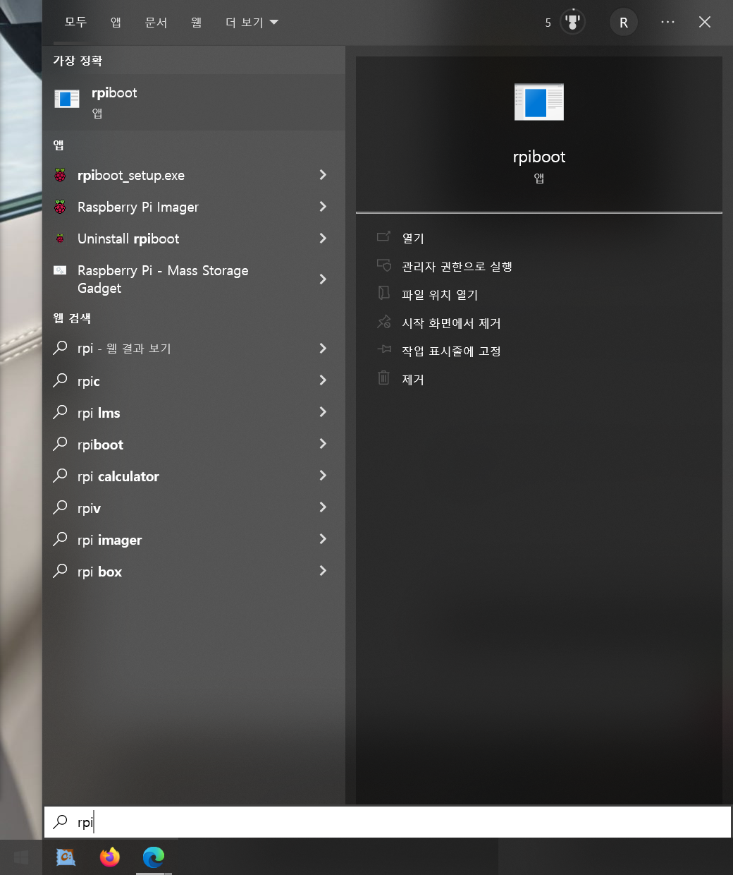The width and height of the screenshot is (733, 875).
Task: Click the unpin from Start icon
Action: pyautogui.click(x=383, y=322)
